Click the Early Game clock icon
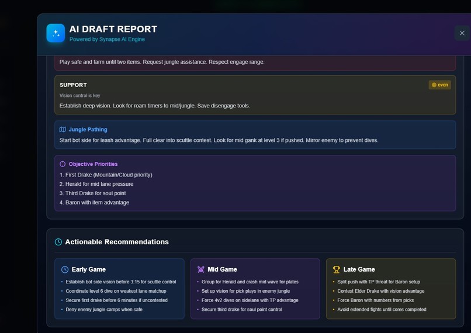Screen dimensions: 471x333 [65, 269]
